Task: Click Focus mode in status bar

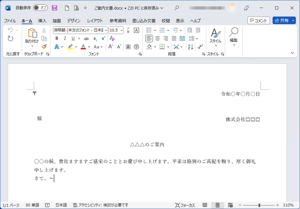Action: pyautogui.click(x=185, y=205)
